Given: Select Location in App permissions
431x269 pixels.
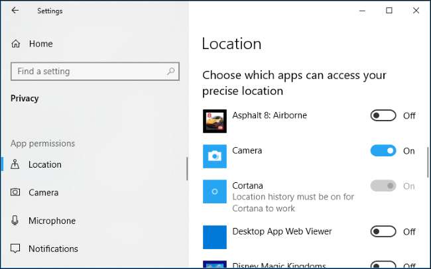Looking at the screenshot, I should (x=44, y=164).
